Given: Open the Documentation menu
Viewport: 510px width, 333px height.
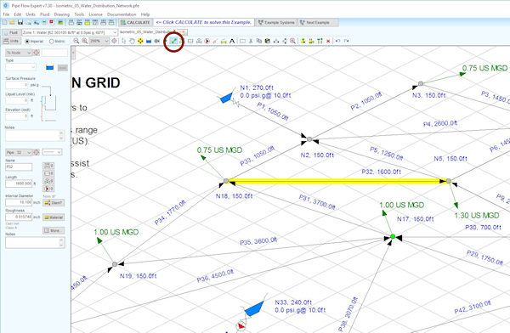Looking at the screenshot, I should (x=122, y=14).
